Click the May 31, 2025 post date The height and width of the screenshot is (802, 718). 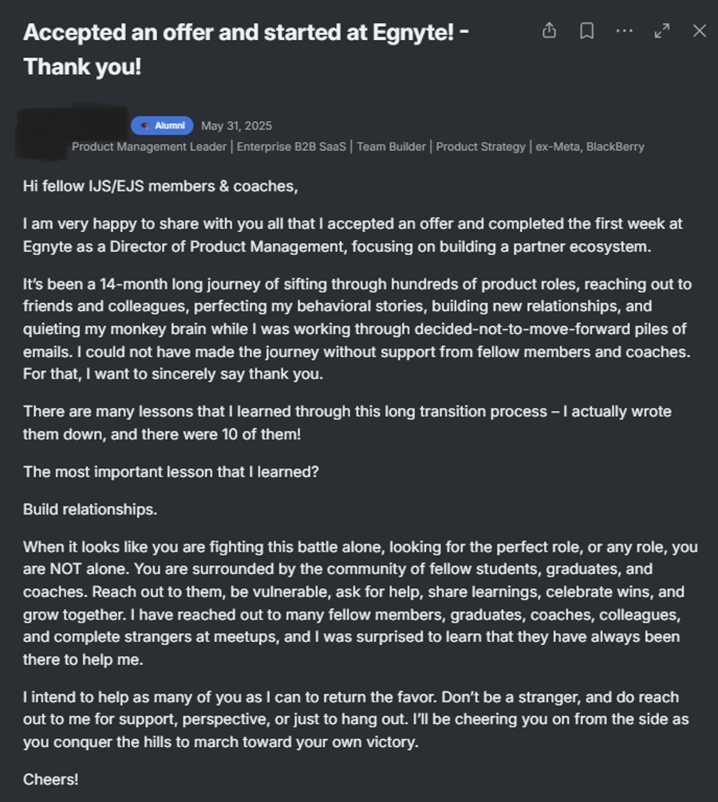236,126
